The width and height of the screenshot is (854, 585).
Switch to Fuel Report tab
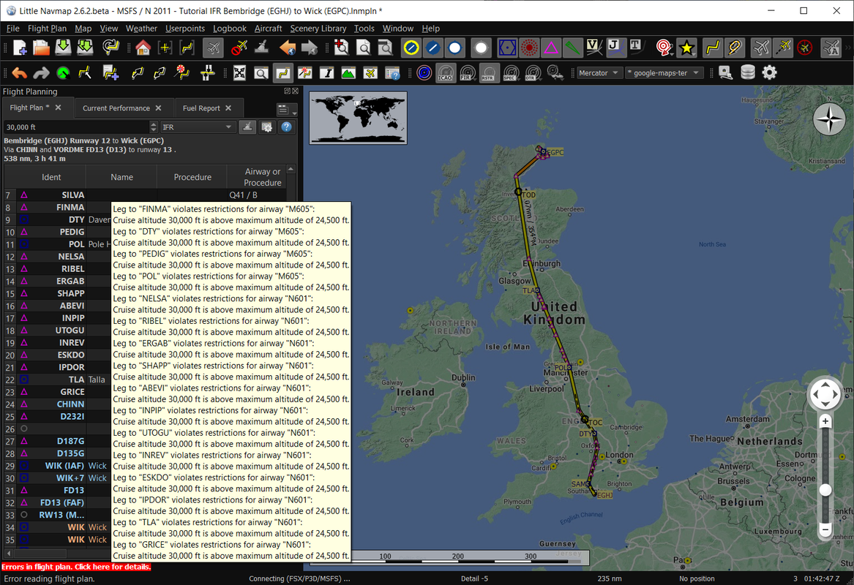tap(201, 107)
